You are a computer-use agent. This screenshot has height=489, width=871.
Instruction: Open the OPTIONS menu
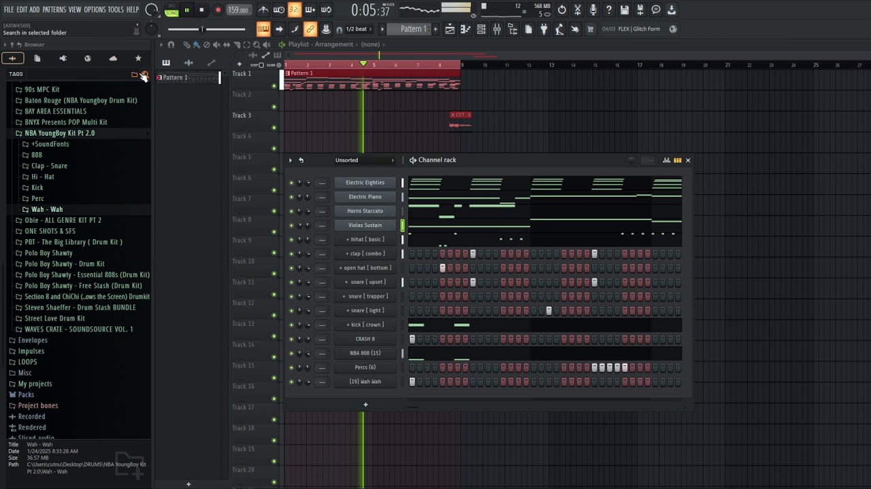(95, 10)
